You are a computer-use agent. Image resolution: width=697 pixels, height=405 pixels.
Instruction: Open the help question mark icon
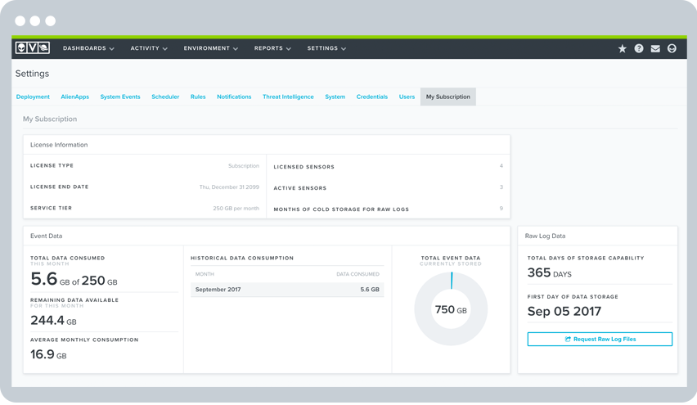[x=639, y=49]
